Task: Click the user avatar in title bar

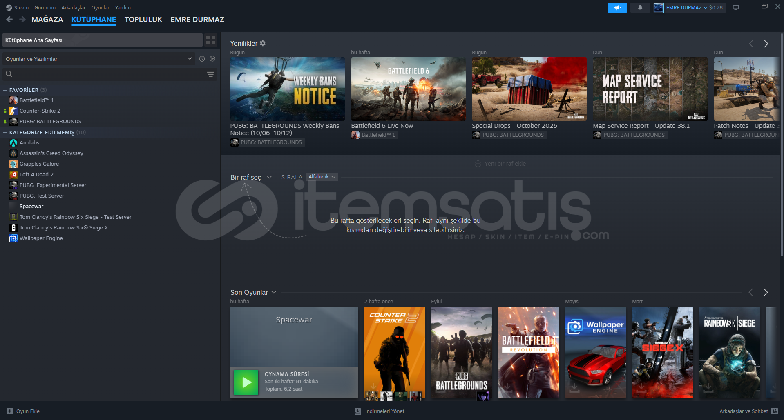Action: click(x=659, y=8)
